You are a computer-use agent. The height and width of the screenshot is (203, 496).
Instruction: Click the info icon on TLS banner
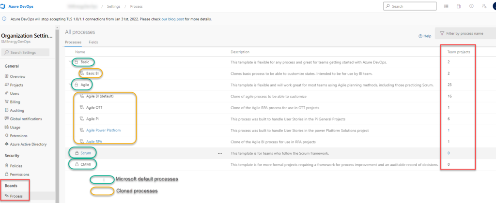coord(4,19)
